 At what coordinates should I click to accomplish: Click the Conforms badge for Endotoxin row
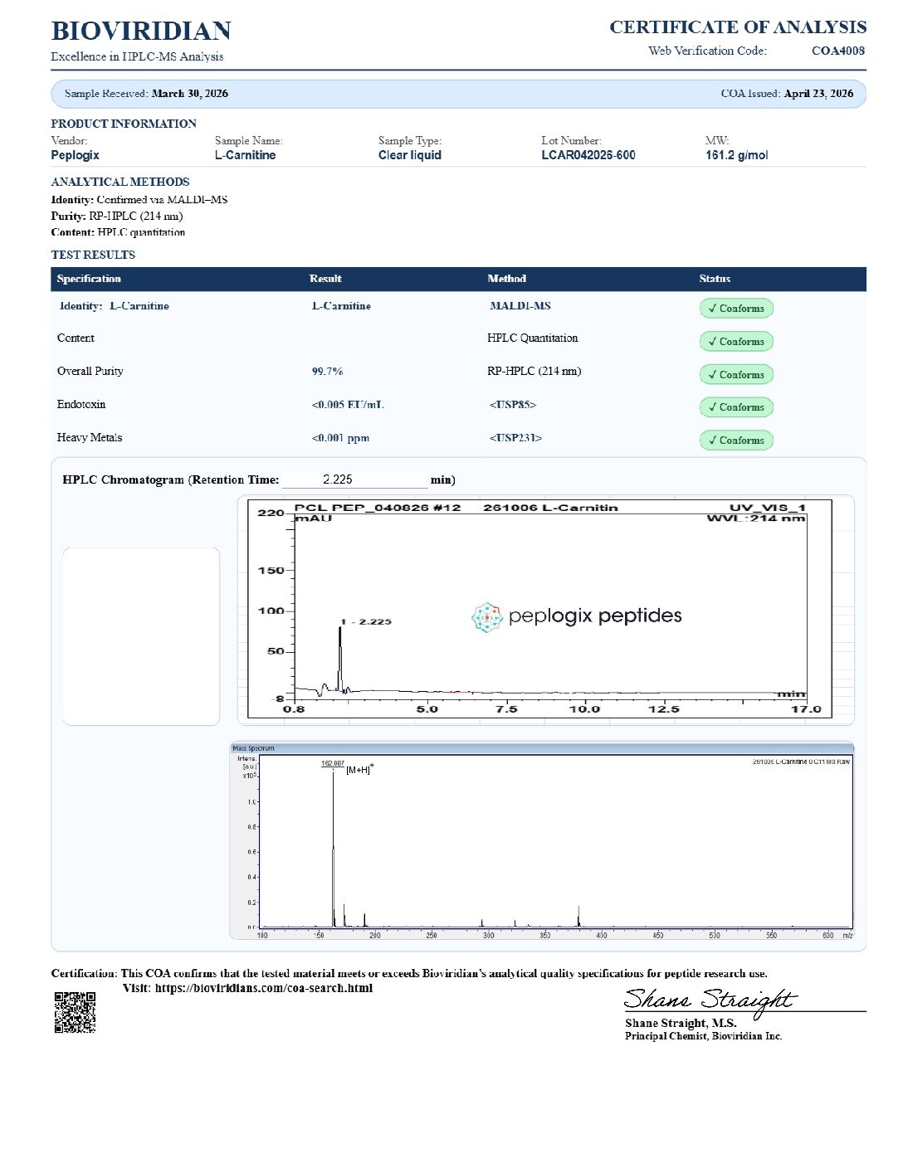pyautogui.click(x=736, y=407)
